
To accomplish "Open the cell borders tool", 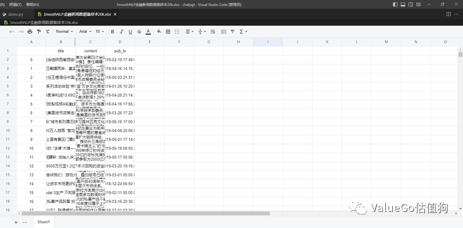I will pyautogui.click(x=168, y=32).
